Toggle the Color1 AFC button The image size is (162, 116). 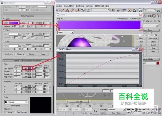(x=39, y=23)
